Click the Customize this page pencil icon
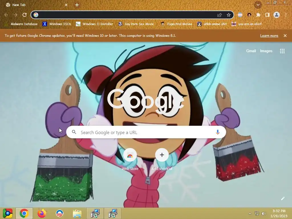 pyautogui.click(x=283, y=198)
